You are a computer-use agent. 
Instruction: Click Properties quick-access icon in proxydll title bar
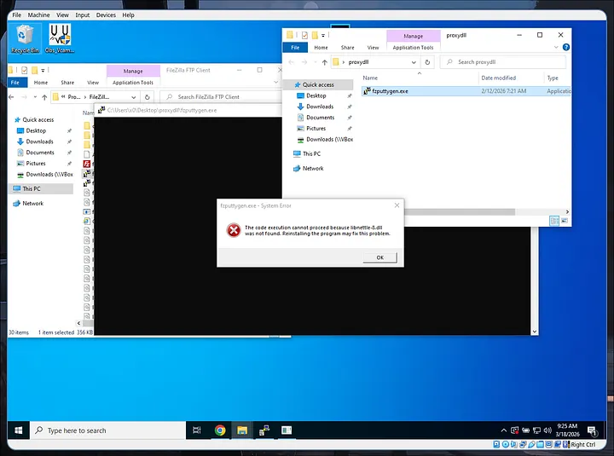[304, 35]
